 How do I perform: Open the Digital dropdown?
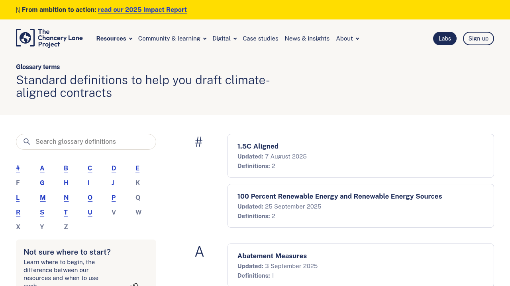pos(225,39)
